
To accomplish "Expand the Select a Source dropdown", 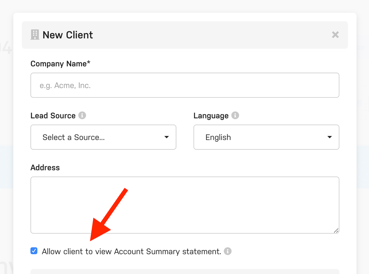I will (103, 137).
